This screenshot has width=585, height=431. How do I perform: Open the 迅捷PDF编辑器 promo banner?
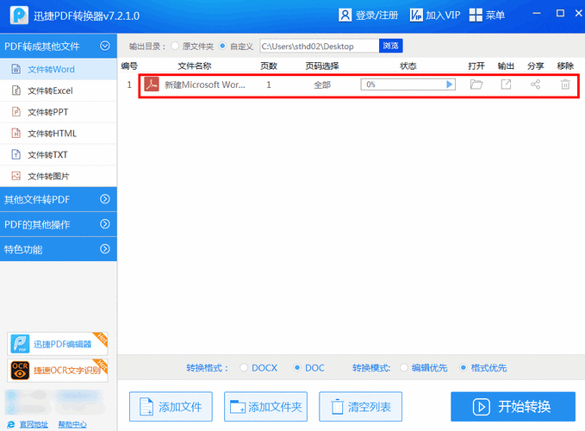click(58, 344)
